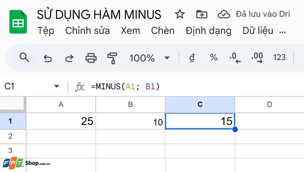The height and width of the screenshot is (172, 304).
Task: Select column D header
Action: [269, 104]
